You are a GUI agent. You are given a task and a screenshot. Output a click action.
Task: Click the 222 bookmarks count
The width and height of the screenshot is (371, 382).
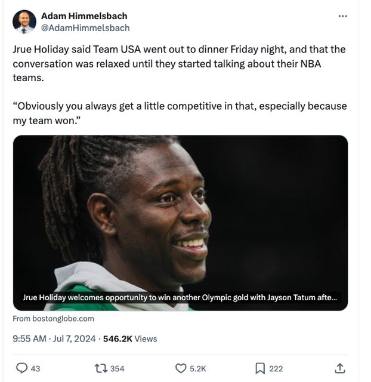point(276,369)
